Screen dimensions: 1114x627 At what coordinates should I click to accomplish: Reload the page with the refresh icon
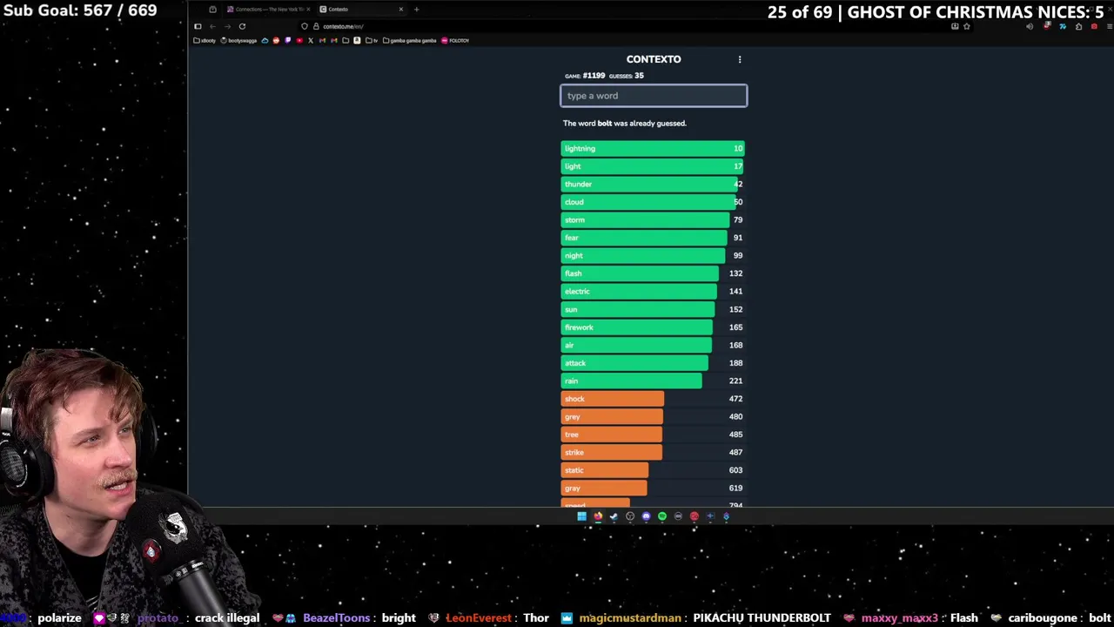click(242, 26)
